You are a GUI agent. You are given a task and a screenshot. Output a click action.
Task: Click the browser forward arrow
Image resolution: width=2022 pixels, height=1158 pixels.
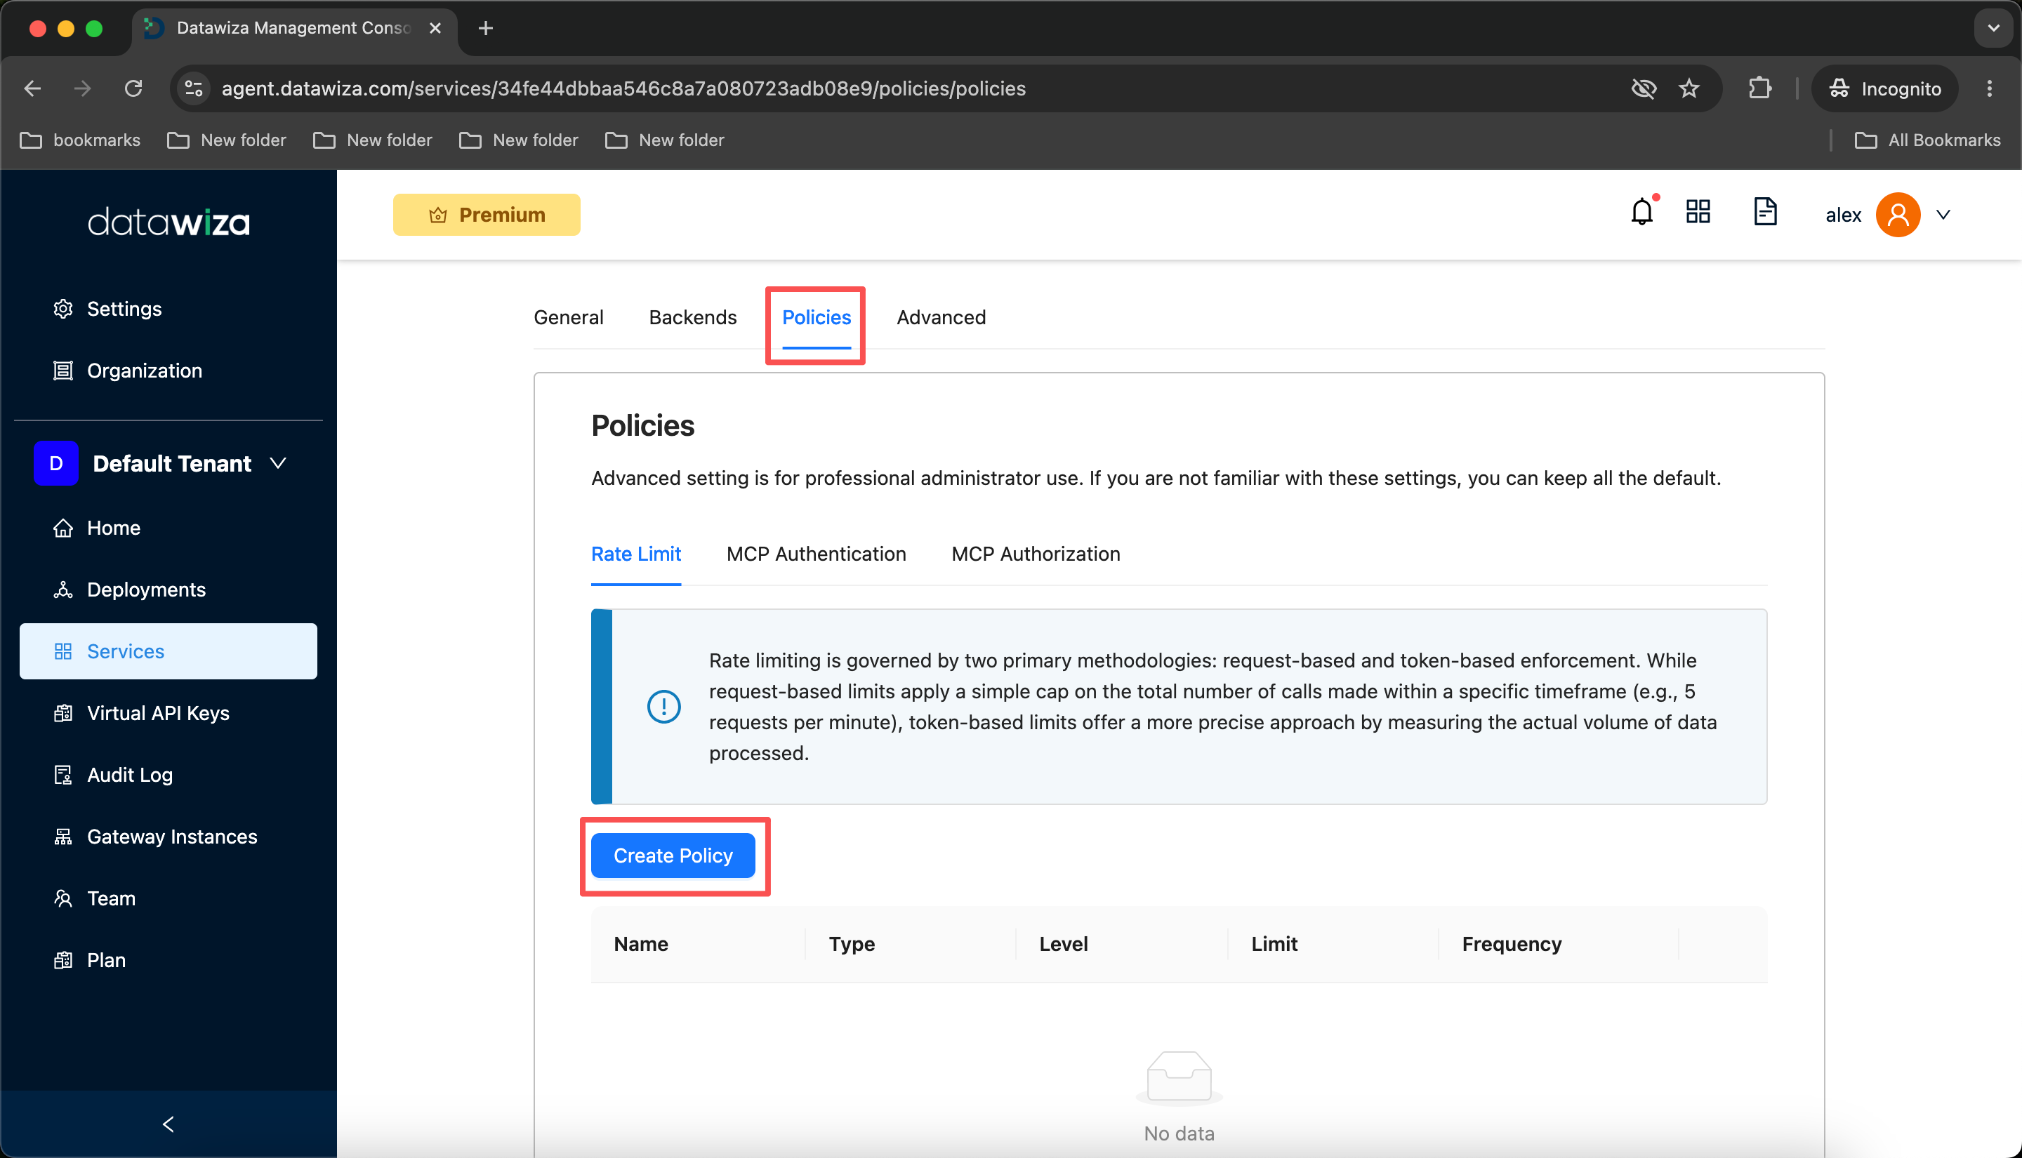[83, 88]
